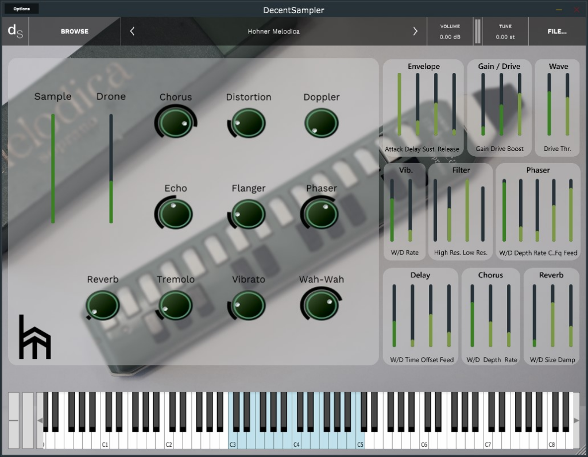This screenshot has width=588, height=457.
Task: Click the Phaser effect knob
Action: click(322, 214)
